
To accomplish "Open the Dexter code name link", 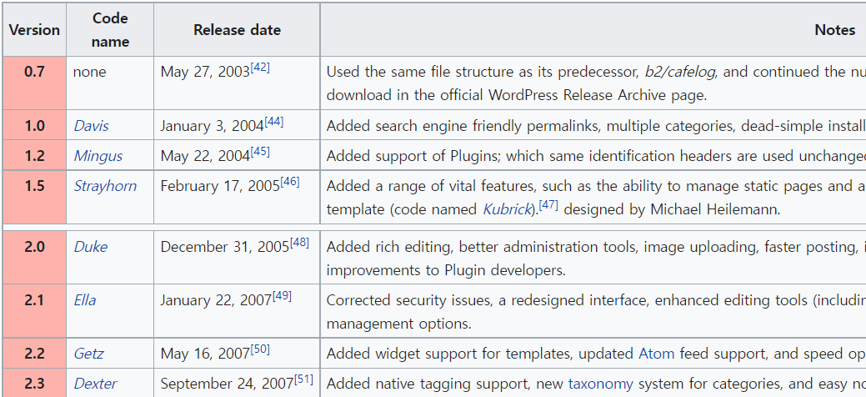I will click(95, 384).
